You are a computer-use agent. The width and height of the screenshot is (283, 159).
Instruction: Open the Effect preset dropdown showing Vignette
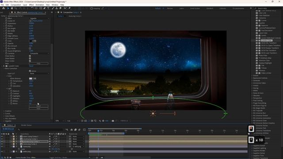point(39,19)
